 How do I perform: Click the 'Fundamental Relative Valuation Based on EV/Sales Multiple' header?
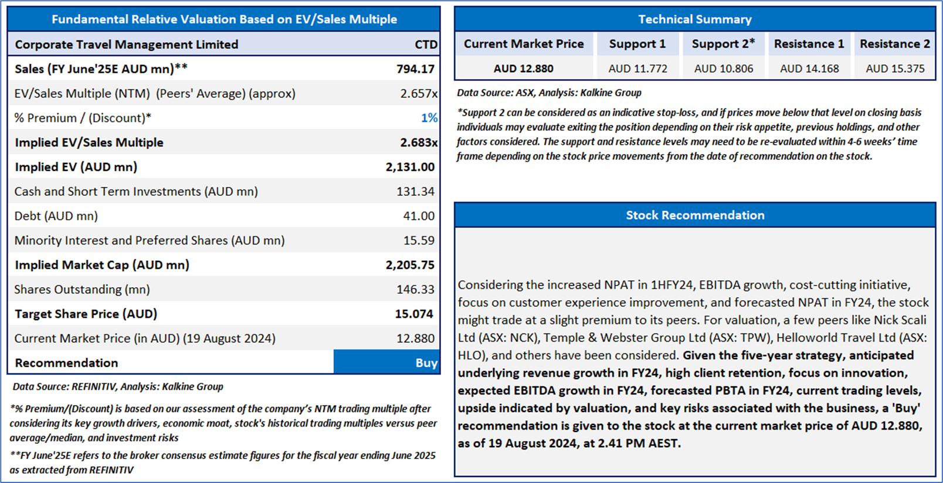[224, 19]
